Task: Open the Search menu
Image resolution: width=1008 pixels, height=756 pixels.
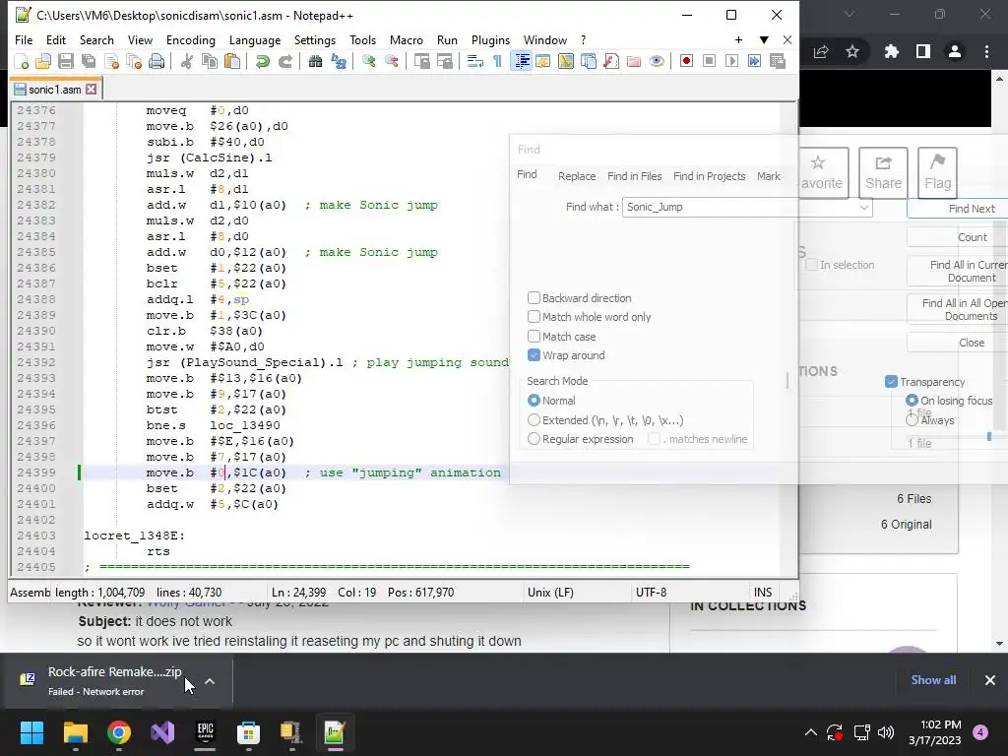Action: pyautogui.click(x=96, y=39)
